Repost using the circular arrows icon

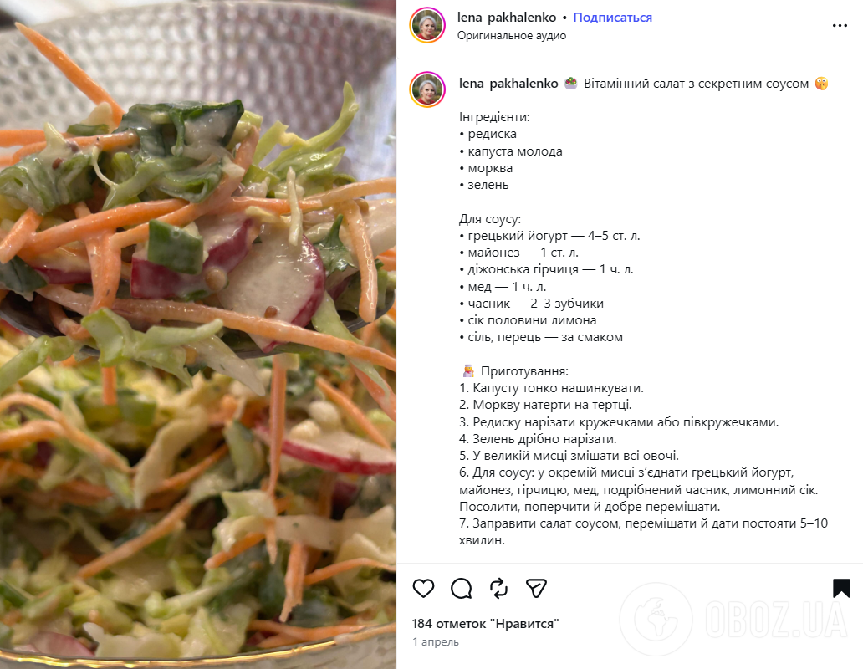click(x=498, y=588)
